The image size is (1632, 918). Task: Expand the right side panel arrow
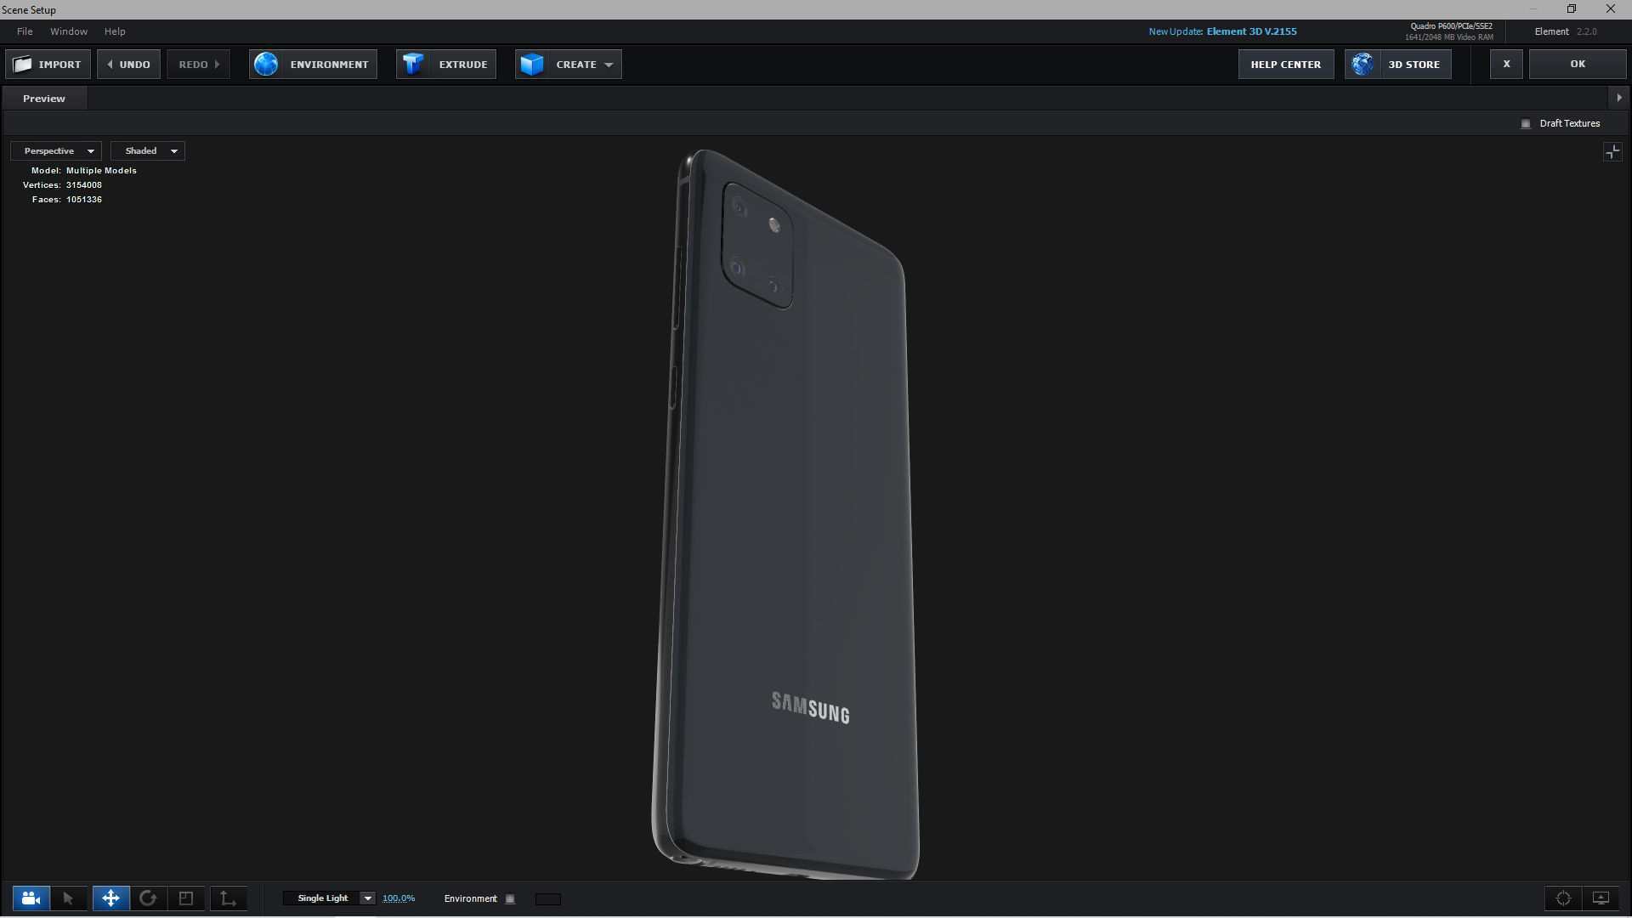(x=1618, y=98)
